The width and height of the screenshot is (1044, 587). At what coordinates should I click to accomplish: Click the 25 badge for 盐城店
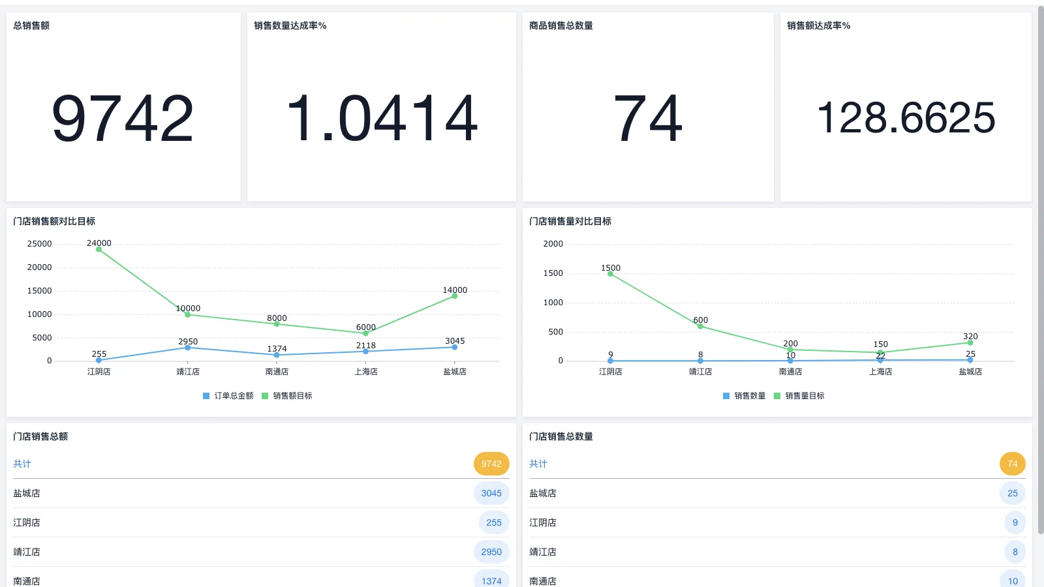(x=1012, y=493)
